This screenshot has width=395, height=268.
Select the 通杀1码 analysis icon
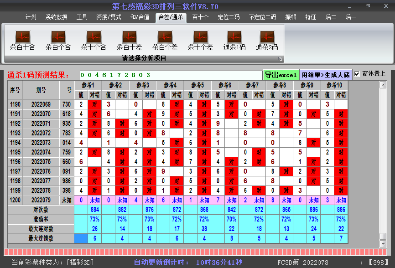point(234,41)
